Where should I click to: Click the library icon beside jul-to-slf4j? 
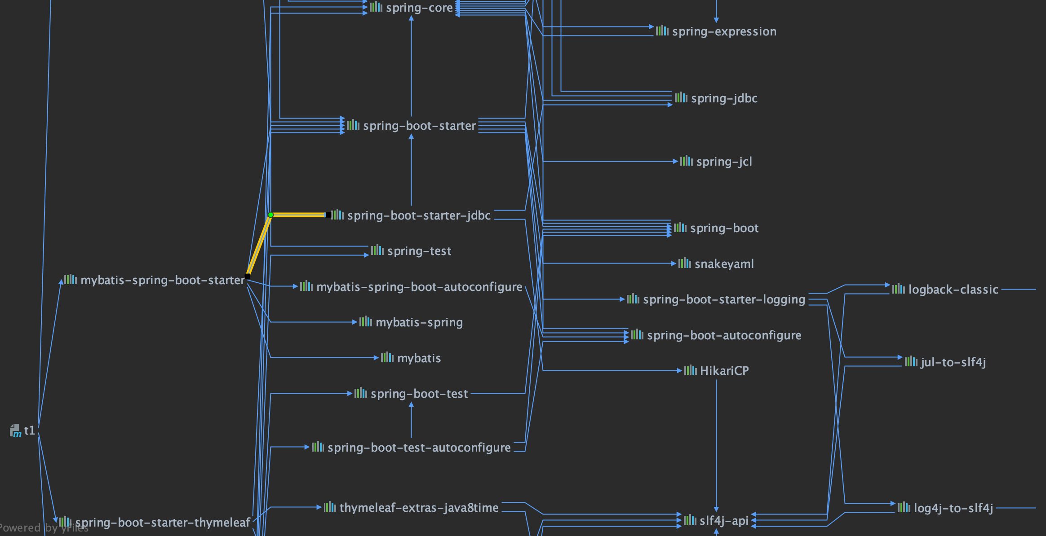click(x=911, y=361)
